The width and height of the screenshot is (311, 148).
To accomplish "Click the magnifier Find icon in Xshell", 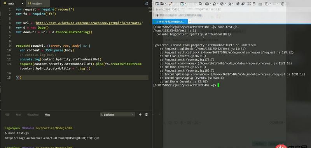I will coord(200,4).
